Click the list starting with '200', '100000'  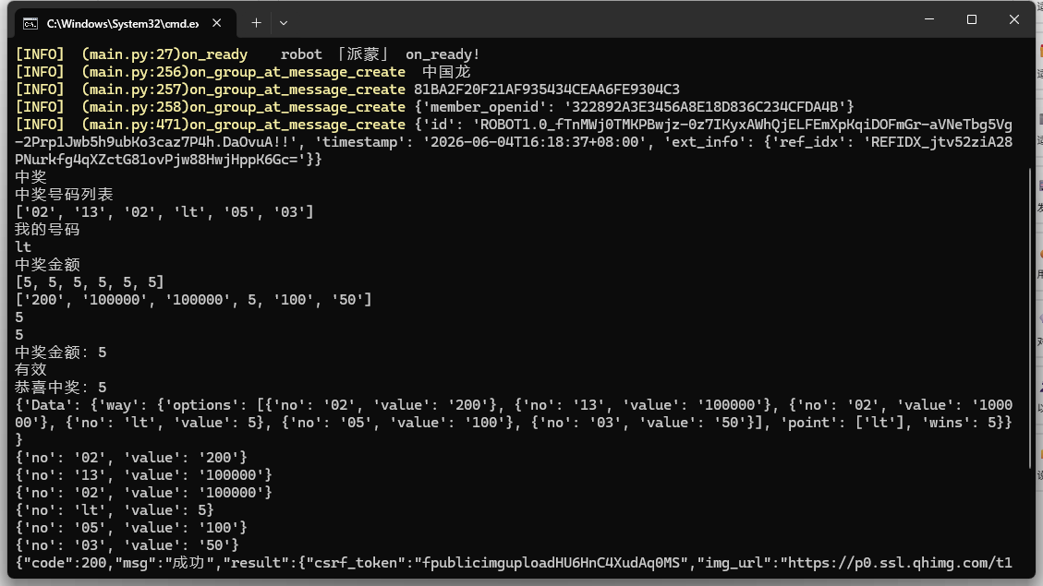194,300
